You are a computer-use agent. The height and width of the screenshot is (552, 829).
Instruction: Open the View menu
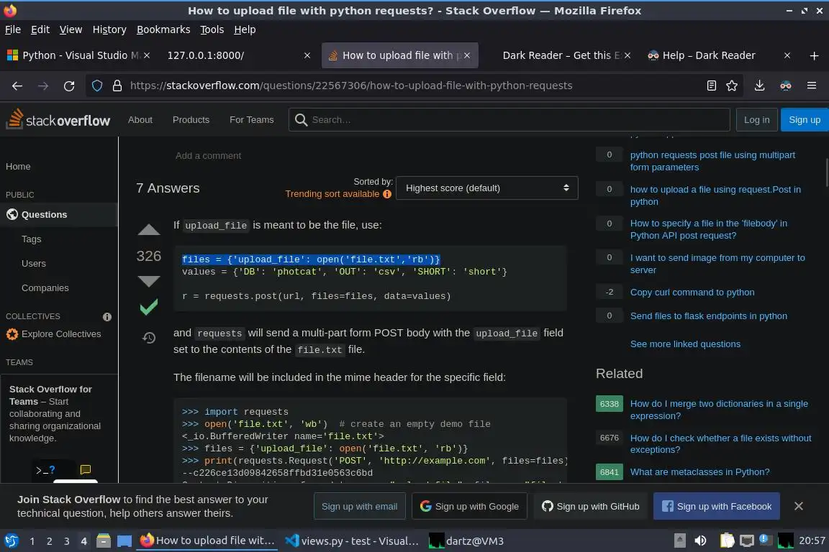71,29
